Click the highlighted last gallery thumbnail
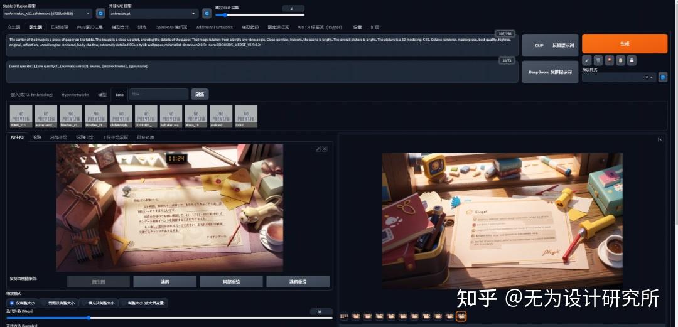678x327 pixels. 461,316
